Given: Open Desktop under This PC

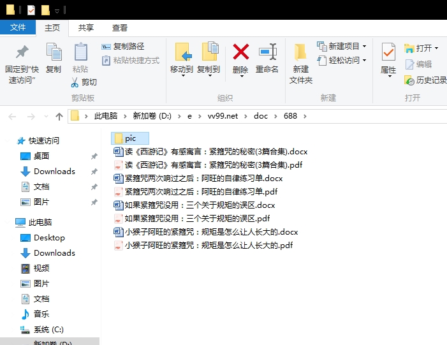Looking at the screenshot, I should pos(43,237).
